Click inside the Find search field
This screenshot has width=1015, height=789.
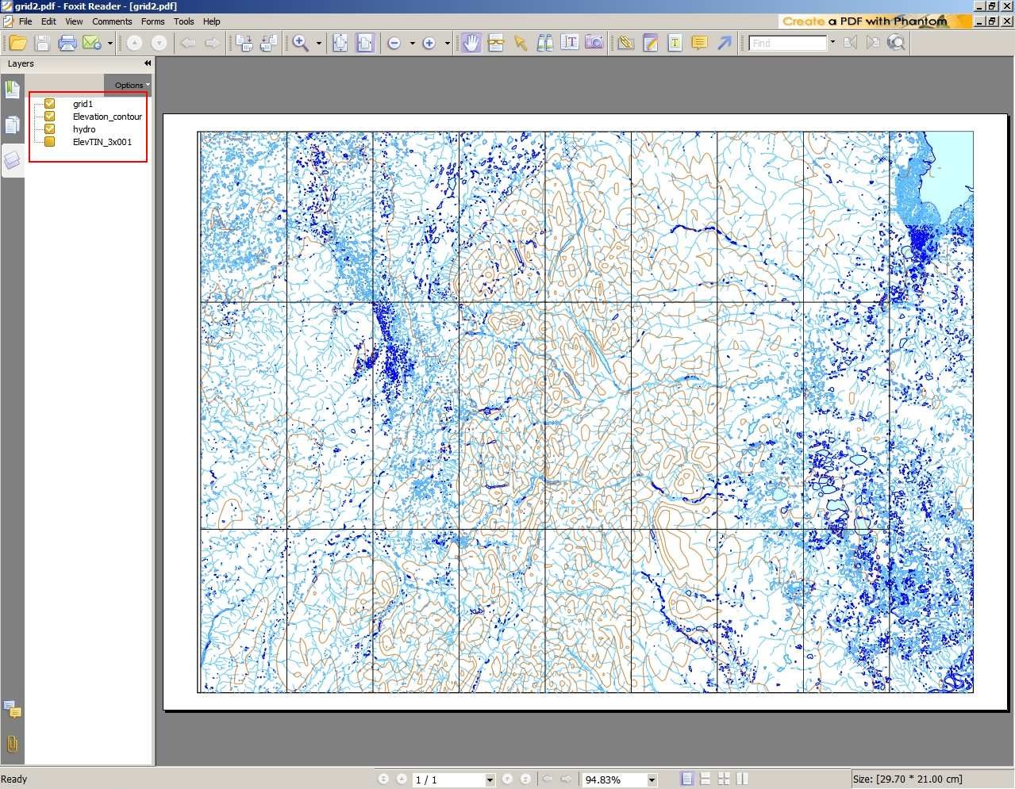787,43
